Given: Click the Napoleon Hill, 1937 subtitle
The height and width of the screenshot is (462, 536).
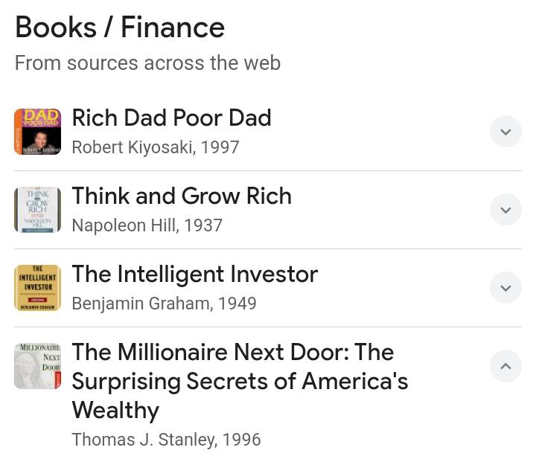Looking at the screenshot, I should pyautogui.click(x=147, y=225).
